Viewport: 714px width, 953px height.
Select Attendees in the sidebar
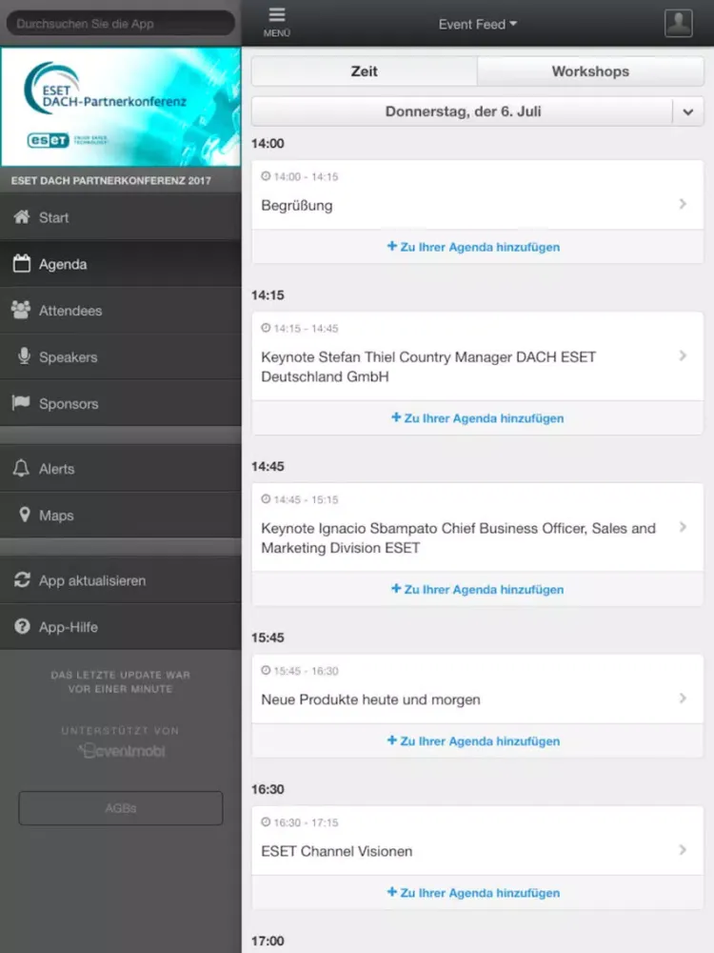(x=120, y=311)
